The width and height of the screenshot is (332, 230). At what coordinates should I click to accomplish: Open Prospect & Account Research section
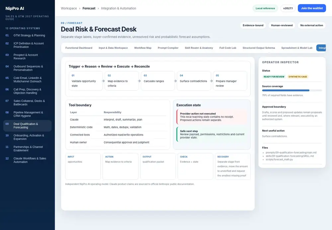click(x=27, y=57)
